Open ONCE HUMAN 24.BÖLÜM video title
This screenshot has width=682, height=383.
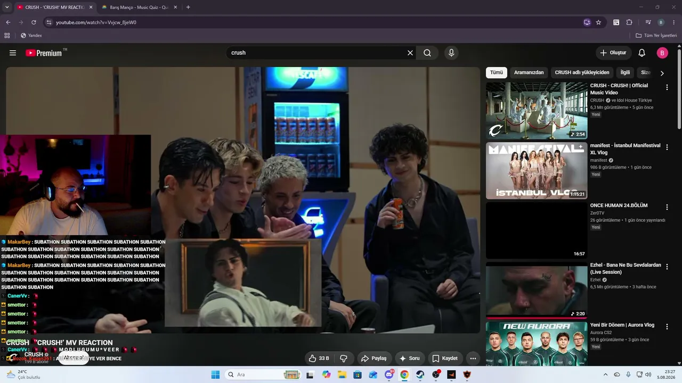tap(619, 205)
